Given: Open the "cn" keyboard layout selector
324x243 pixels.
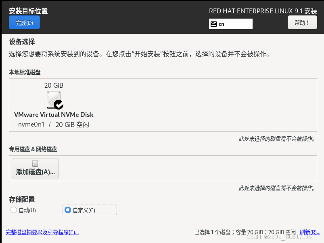Looking at the screenshot, I should tap(230, 24).
